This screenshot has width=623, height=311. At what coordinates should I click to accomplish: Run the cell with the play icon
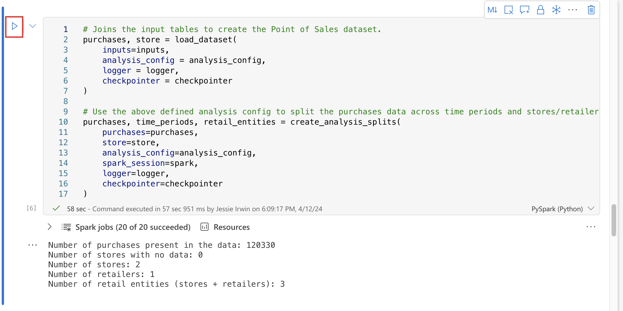point(14,26)
